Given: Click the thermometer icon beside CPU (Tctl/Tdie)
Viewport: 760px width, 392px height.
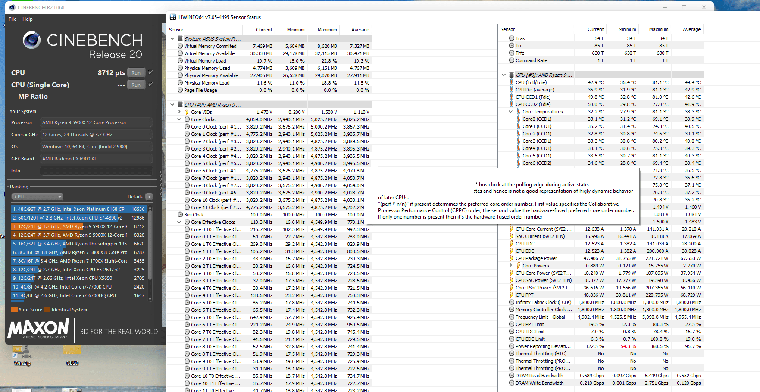Looking at the screenshot, I should (512, 82).
